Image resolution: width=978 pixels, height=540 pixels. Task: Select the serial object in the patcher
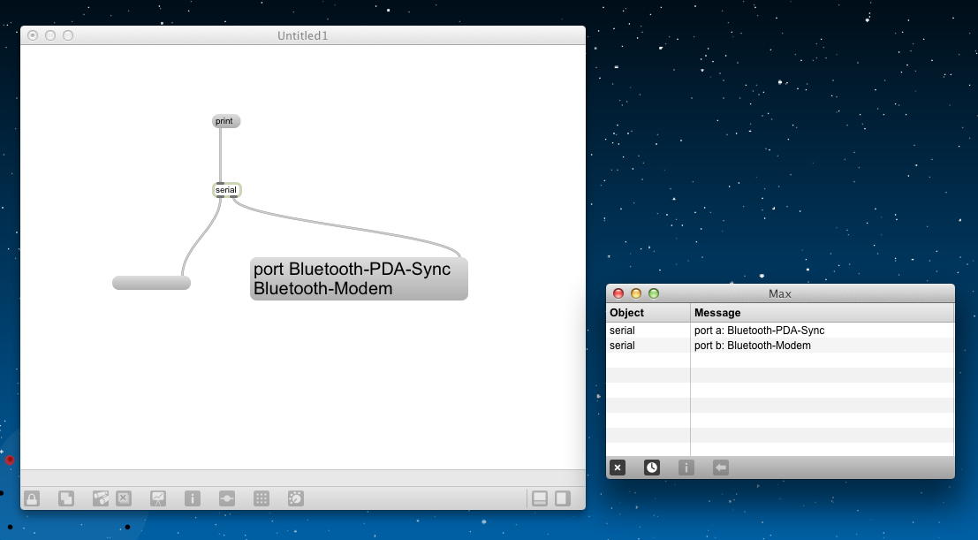[x=226, y=190]
